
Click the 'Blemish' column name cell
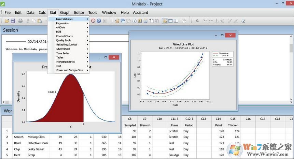(145, 125)
